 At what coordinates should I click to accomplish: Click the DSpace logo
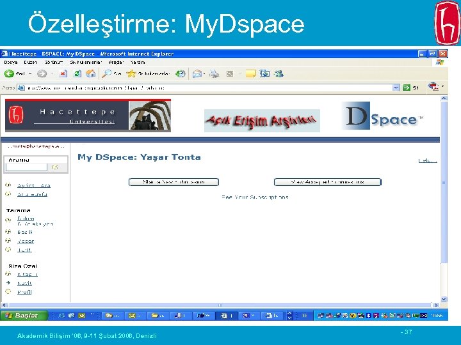coord(382,116)
